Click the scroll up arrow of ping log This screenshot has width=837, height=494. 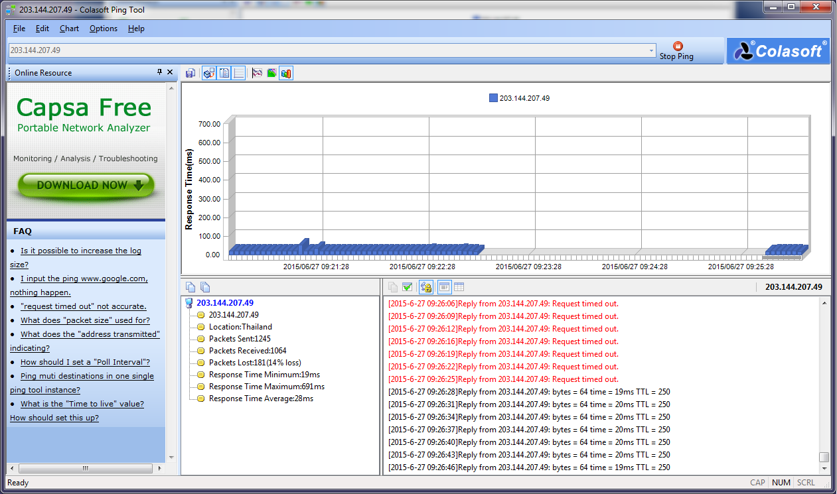[824, 302]
